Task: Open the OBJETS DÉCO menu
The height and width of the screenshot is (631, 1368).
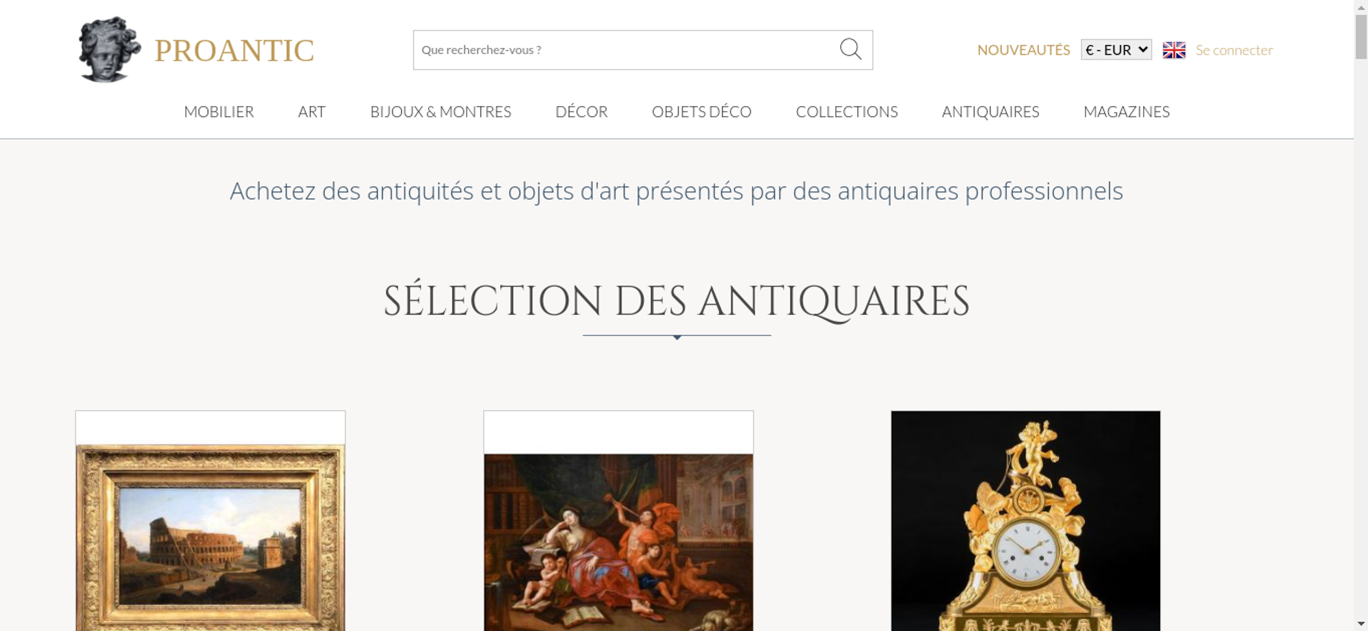Action: (x=702, y=111)
